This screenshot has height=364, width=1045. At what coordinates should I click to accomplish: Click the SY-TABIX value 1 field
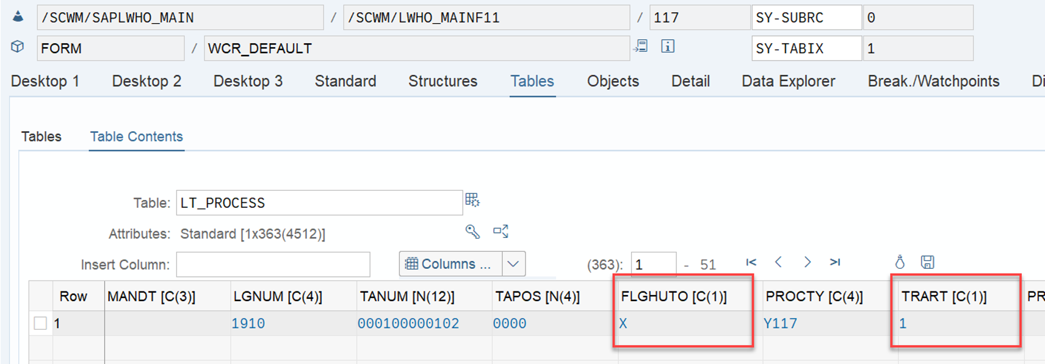pos(918,48)
